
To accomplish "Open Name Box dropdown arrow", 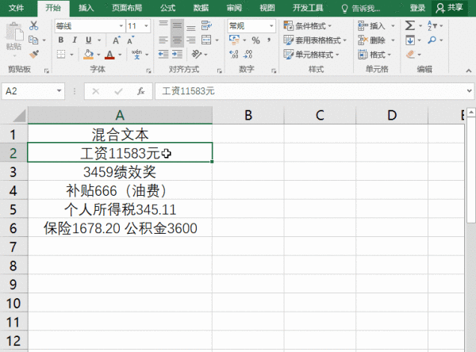I will (59, 90).
